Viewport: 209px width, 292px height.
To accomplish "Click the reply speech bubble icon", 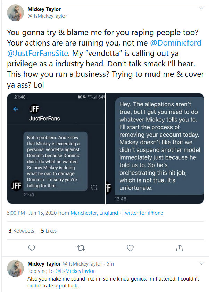I will point(32,248).
